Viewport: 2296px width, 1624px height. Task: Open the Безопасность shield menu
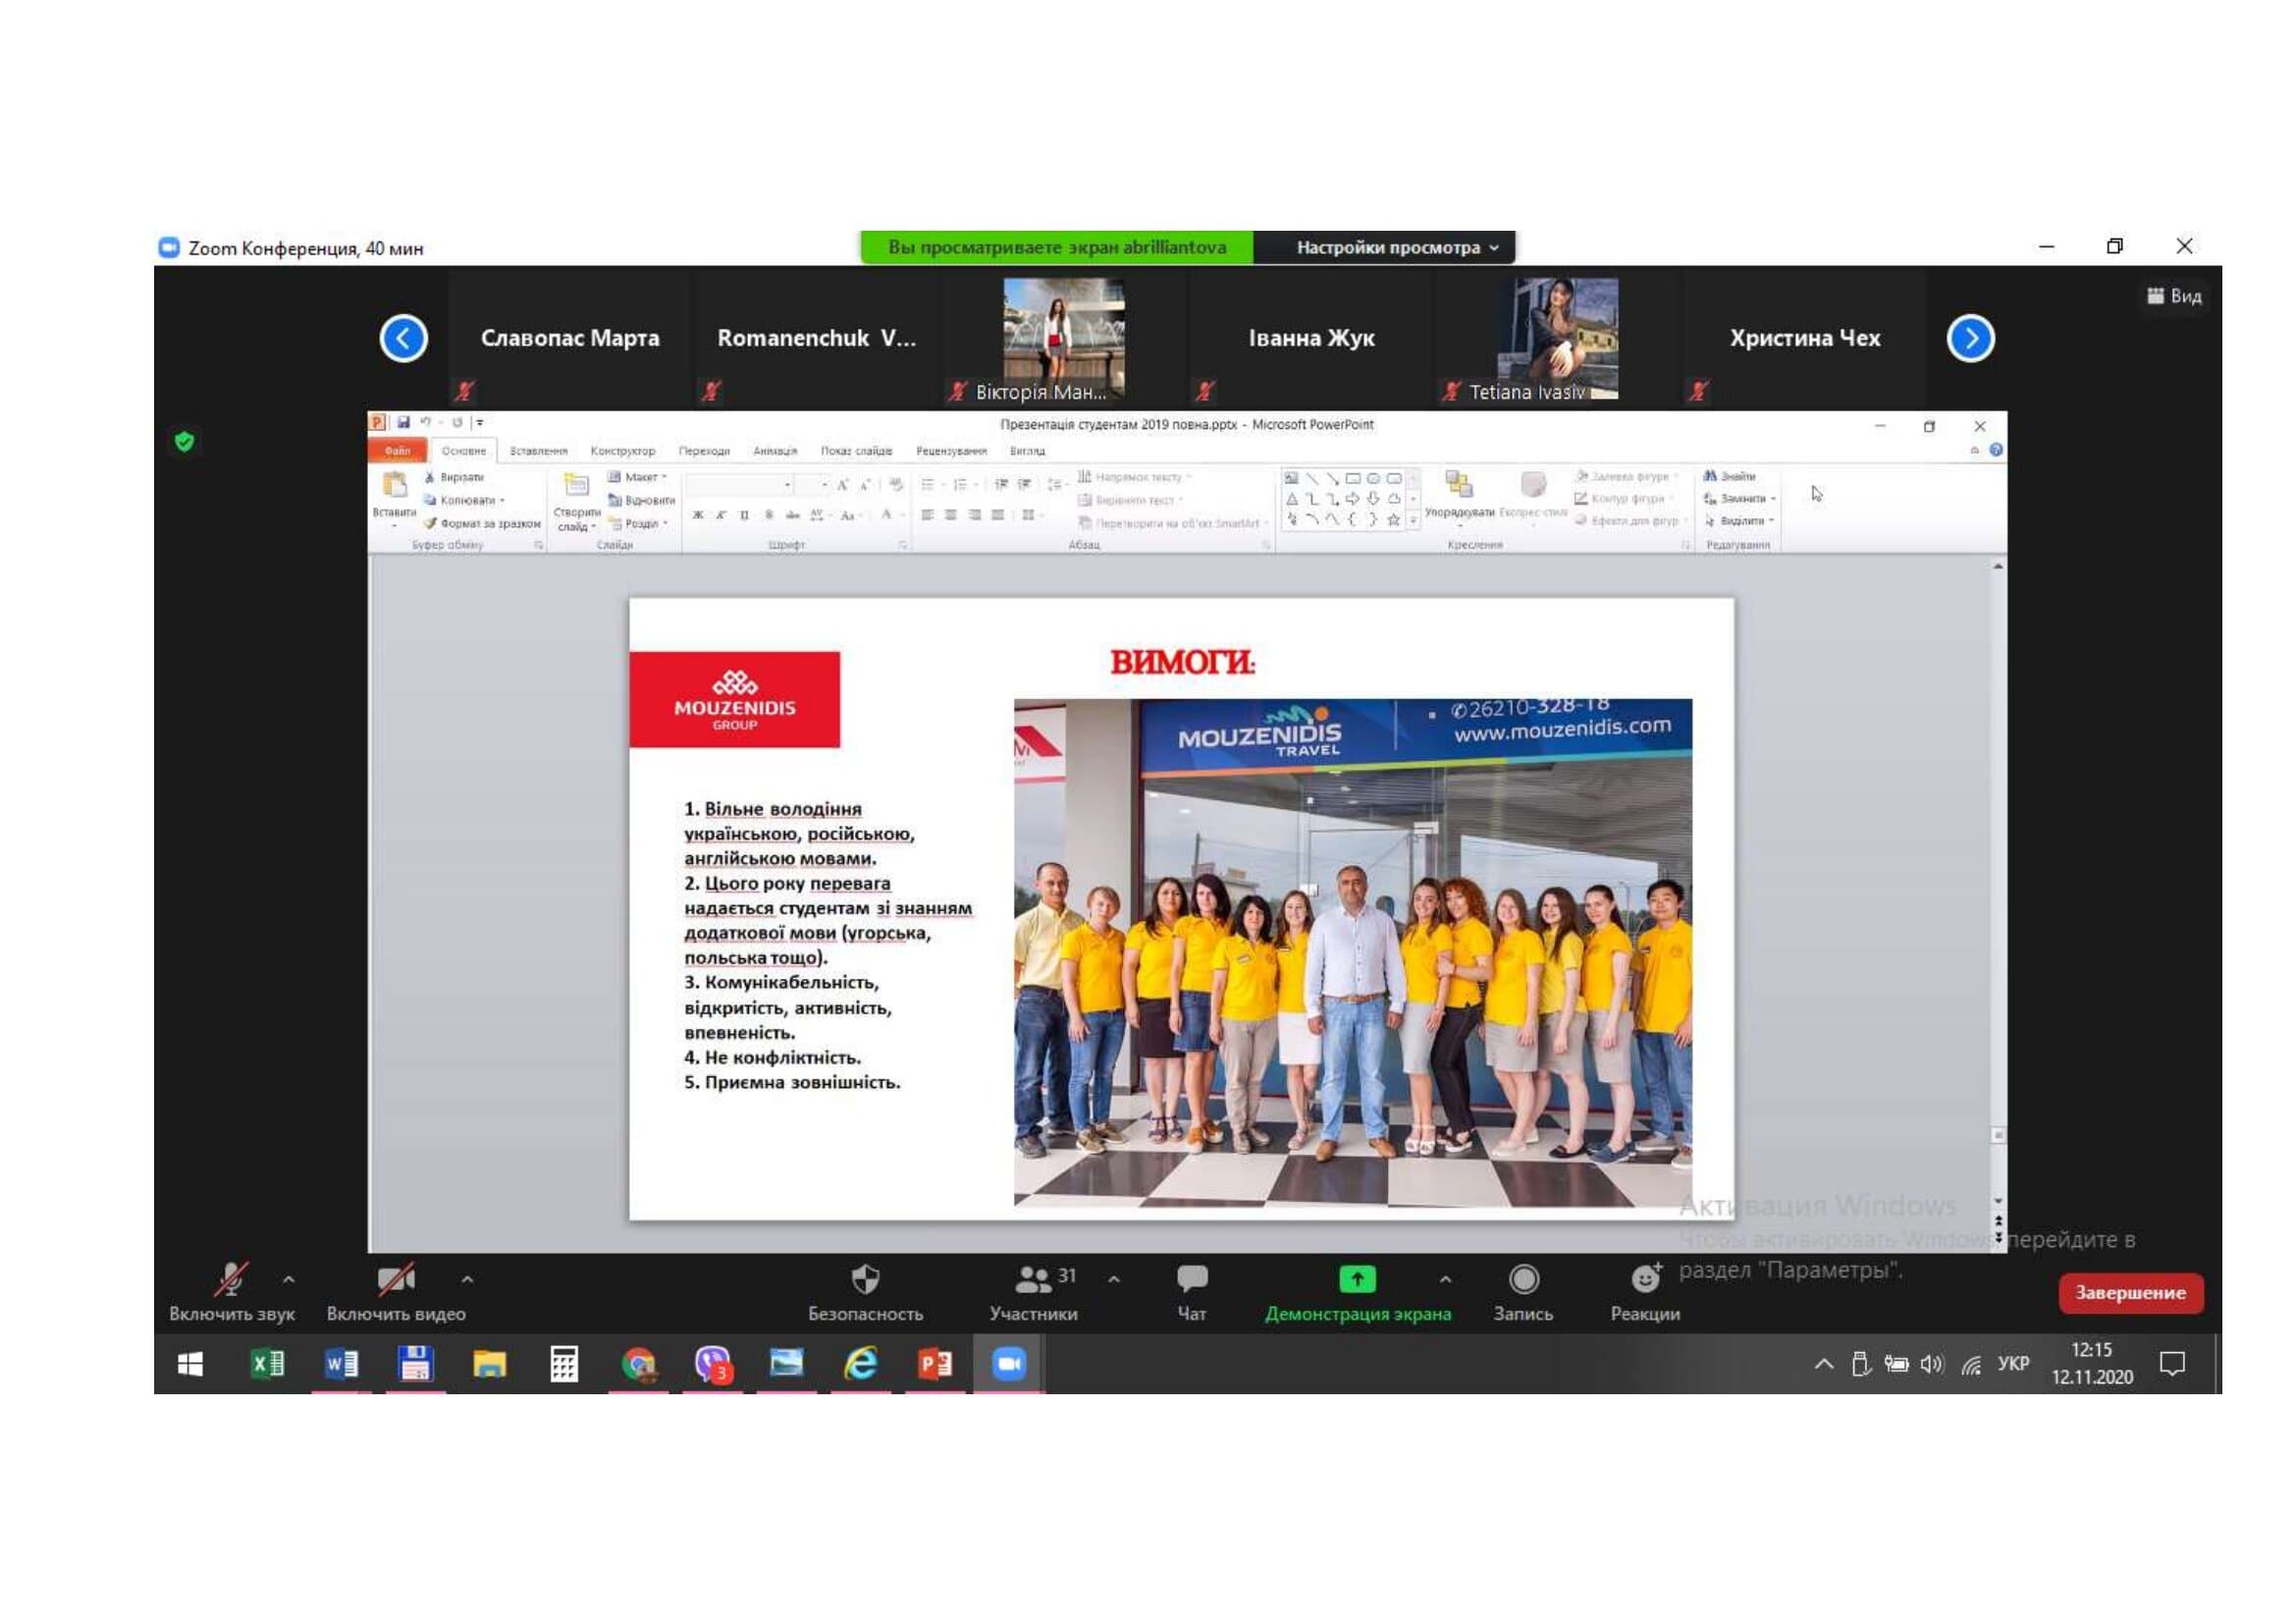coord(865,1293)
